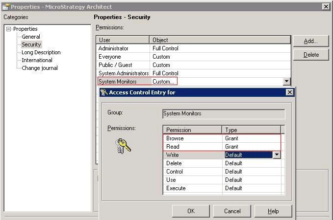Click the Properties window title bar icon
The image size is (333, 220).
[6, 7]
